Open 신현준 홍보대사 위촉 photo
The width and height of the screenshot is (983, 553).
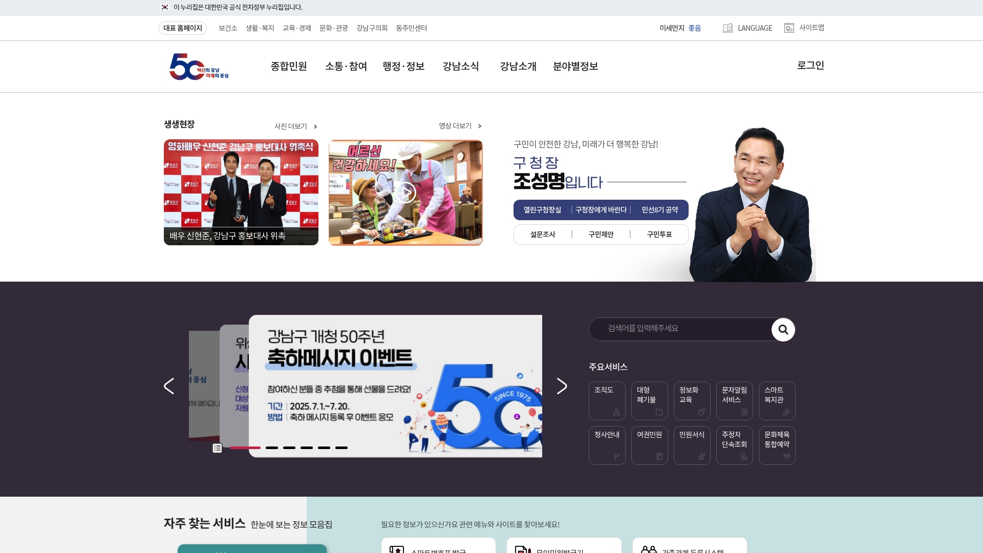tap(241, 193)
